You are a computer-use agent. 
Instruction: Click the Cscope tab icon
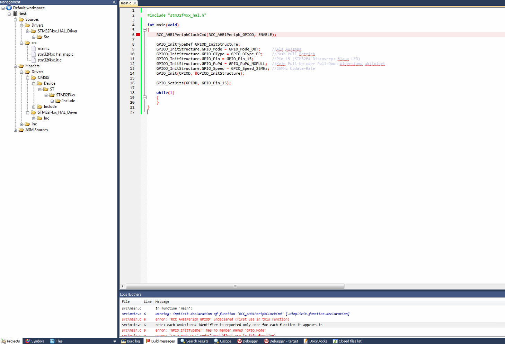(x=216, y=341)
